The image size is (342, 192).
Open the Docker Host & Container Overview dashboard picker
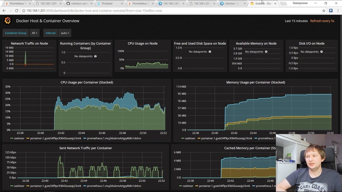(48, 21)
